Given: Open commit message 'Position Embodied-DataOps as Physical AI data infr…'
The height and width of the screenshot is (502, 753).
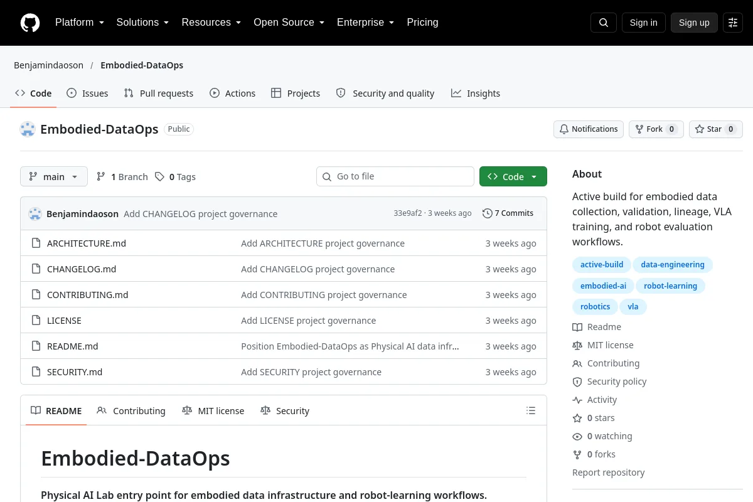Looking at the screenshot, I should pyautogui.click(x=350, y=346).
